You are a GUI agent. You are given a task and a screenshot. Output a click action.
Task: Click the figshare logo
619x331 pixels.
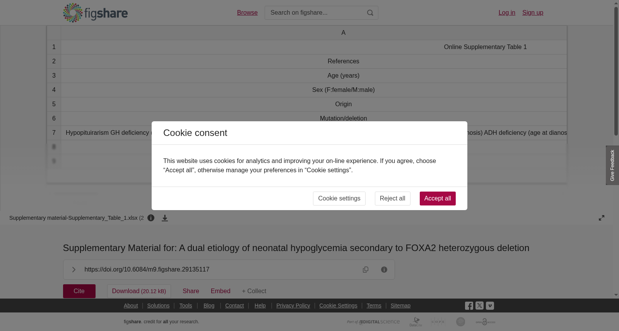tap(95, 13)
